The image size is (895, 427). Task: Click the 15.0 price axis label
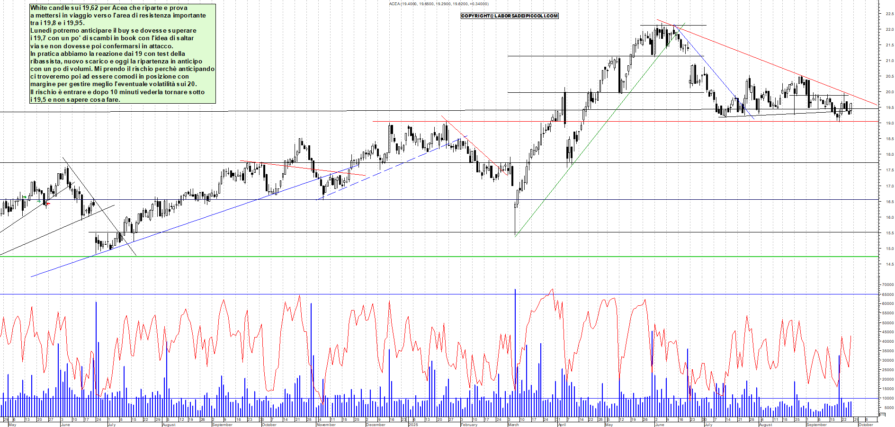pos(889,249)
